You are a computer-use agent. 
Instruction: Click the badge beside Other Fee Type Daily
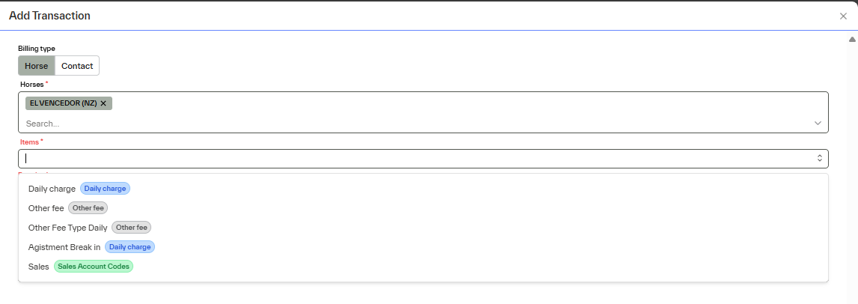pos(132,228)
